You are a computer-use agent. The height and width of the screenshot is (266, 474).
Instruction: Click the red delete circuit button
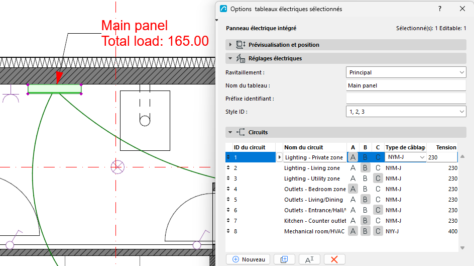334,259
